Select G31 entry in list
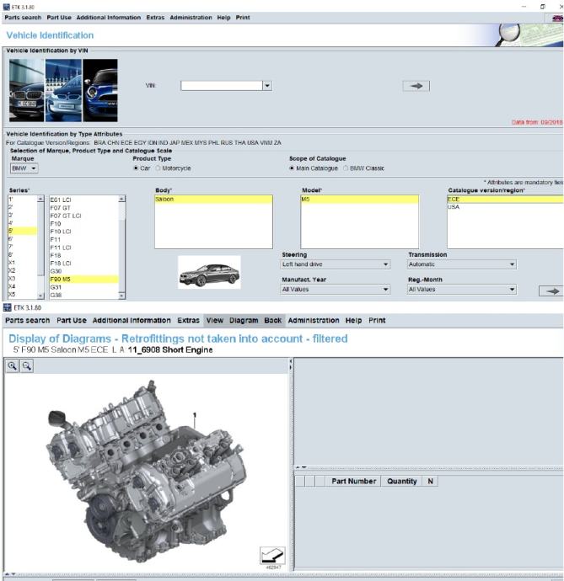This screenshot has height=581, width=564. pyautogui.click(x=83, y=287)
